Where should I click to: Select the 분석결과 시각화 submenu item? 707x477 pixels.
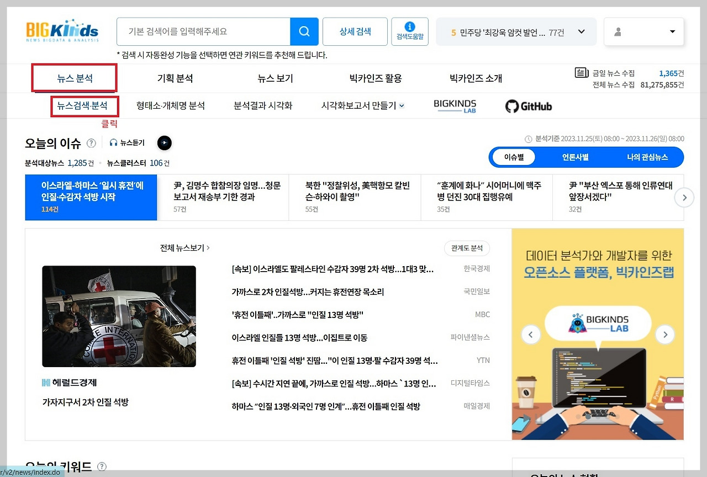point(263,106)
